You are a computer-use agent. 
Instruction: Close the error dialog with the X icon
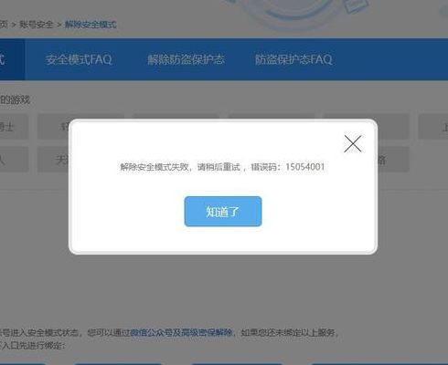click(x=353, y=143)
